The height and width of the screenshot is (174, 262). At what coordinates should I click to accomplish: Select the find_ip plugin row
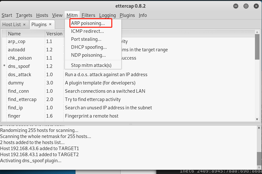coord(128,108)
